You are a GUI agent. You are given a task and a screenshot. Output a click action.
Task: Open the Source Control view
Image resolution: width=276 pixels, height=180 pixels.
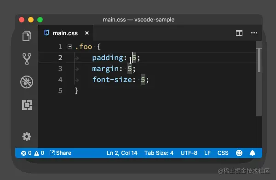[27, 59]
